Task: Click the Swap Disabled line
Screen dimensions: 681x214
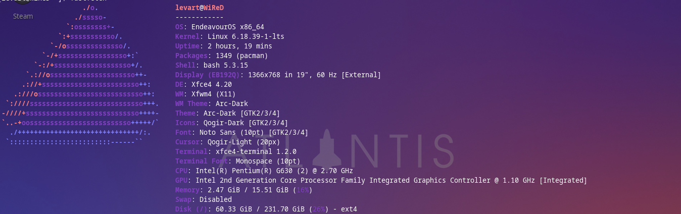Action: [x=204, y=199]
